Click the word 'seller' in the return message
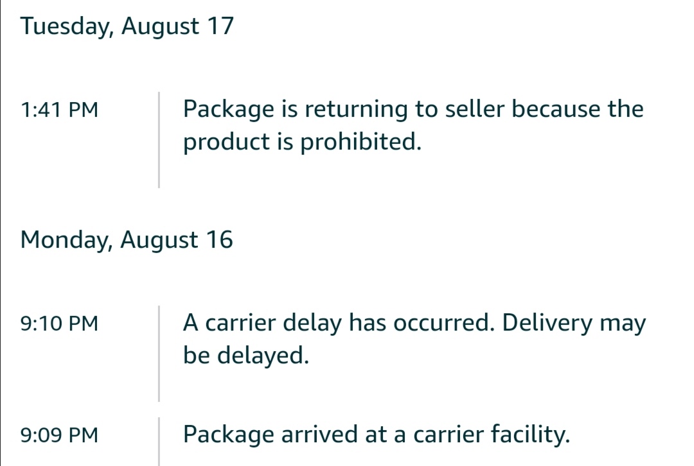 point(475,108)
